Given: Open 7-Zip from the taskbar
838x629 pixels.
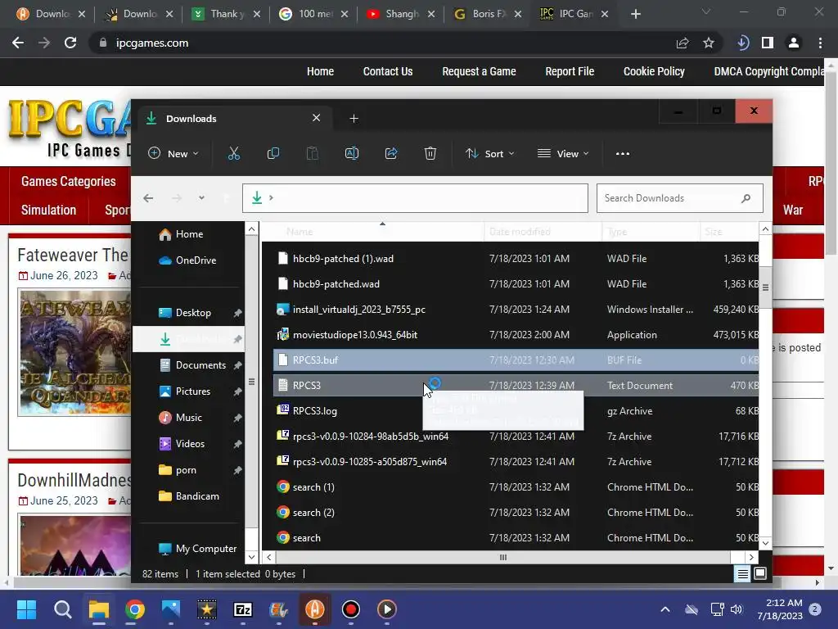Looking at the screenshot, I should (x=243, y=609).
